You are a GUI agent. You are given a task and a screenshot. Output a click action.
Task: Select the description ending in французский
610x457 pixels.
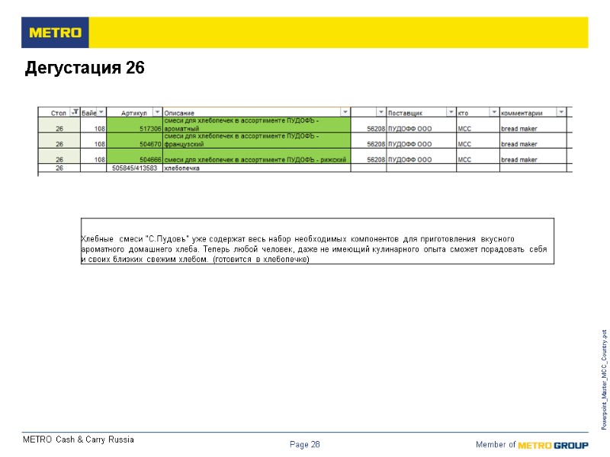pyautogui.click(x=256, y=140)
